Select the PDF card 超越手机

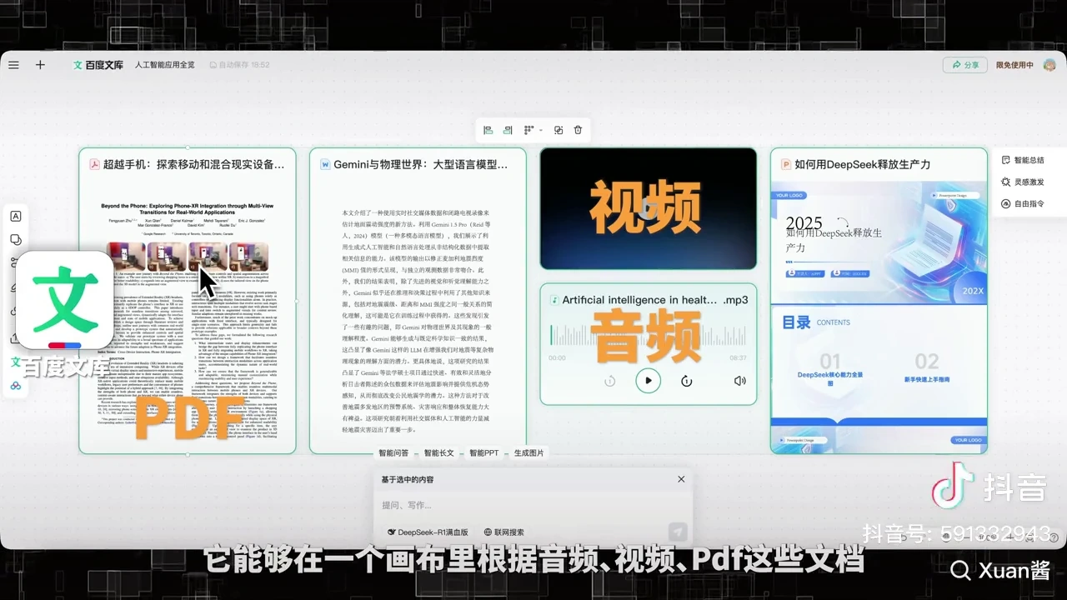pyautogui.click(x=188, y=301)
